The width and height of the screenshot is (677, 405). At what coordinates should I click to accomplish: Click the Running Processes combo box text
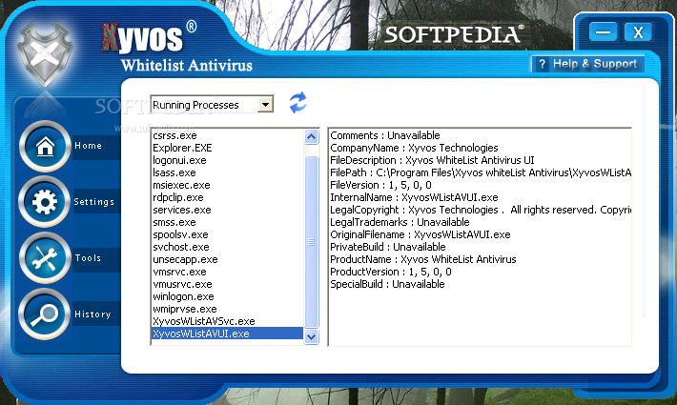[195, 105]
